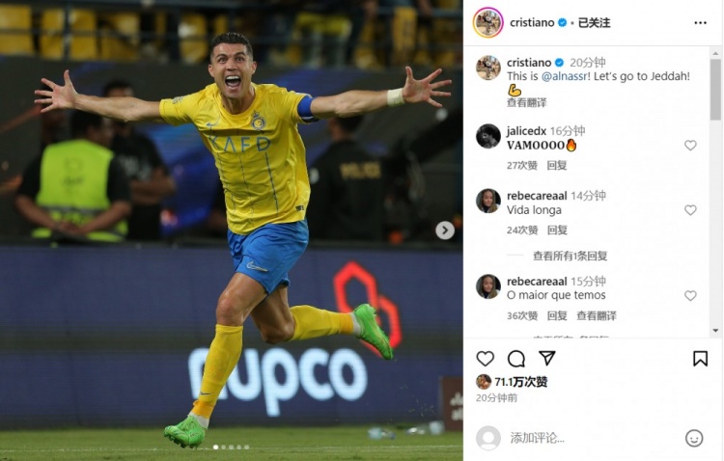Like the "O maior que temos" comment

tap(690, 295)
